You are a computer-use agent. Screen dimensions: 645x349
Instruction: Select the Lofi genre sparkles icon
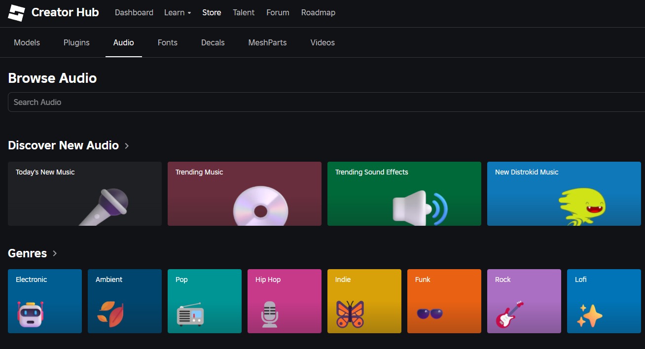(589, 315)
